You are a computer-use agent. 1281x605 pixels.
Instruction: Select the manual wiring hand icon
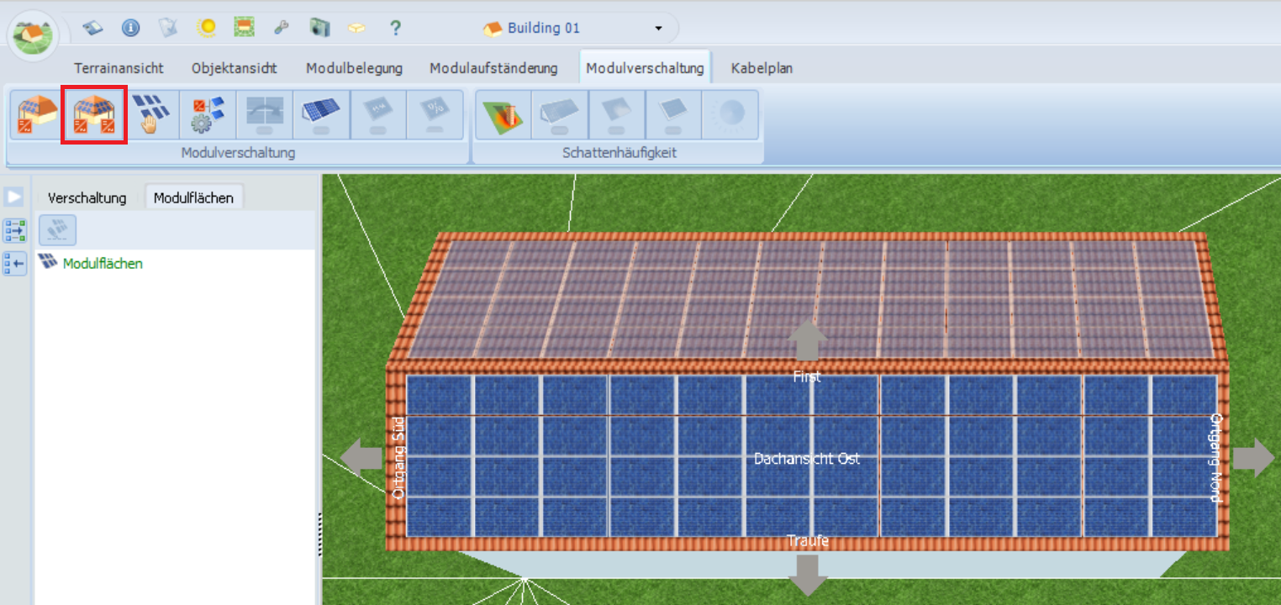click(151, 115)
